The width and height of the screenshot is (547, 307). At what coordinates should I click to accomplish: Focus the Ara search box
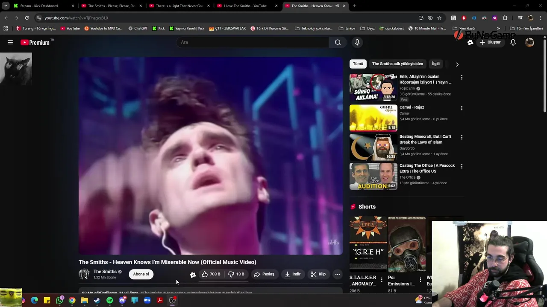(253, 42)
